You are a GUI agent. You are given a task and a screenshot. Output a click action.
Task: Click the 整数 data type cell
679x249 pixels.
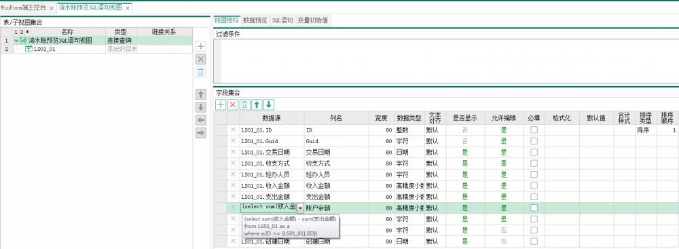409,130
